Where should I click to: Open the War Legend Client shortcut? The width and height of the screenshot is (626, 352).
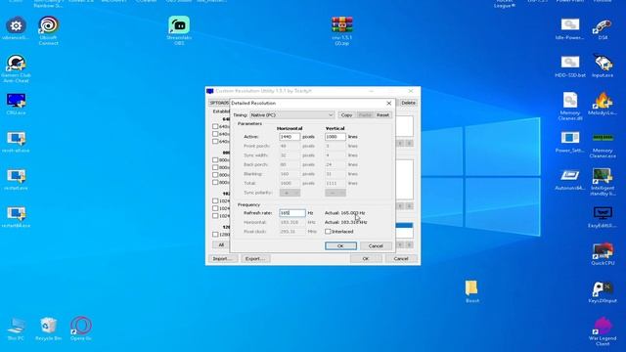603,326
